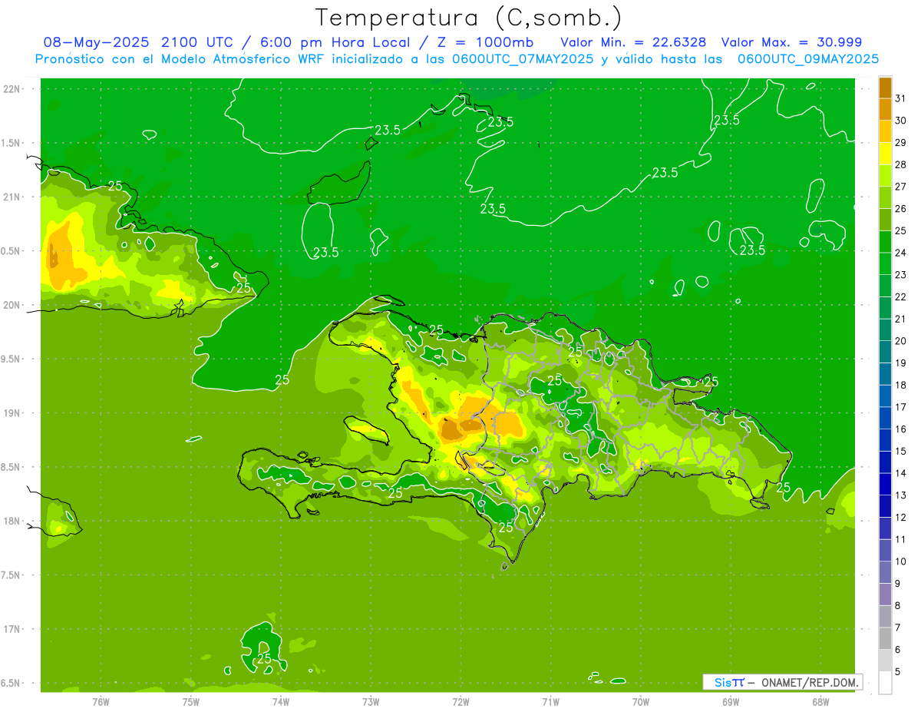Click the "19N" latitude label

[11, 413]
